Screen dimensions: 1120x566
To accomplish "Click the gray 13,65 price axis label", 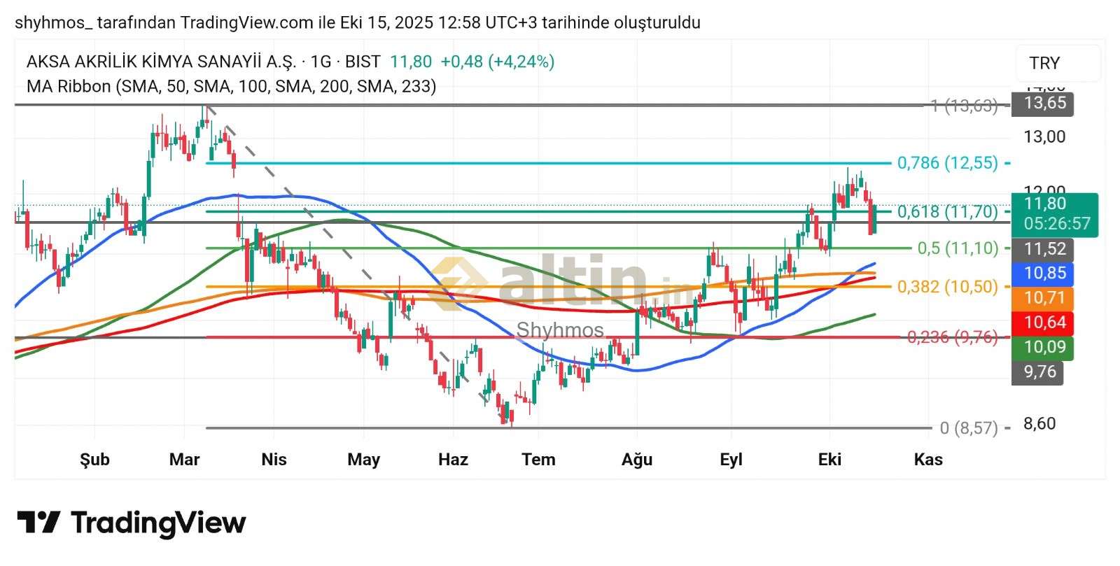I will pos(1044,104).
